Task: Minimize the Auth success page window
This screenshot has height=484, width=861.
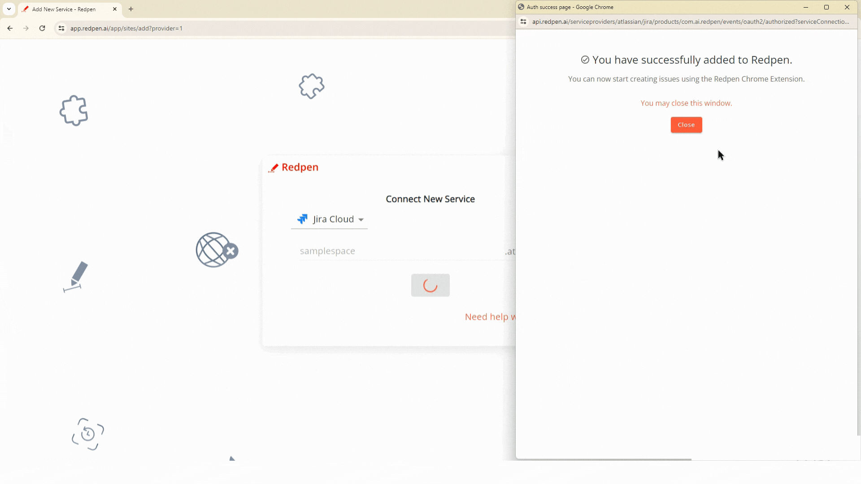Action: [806, 7]
